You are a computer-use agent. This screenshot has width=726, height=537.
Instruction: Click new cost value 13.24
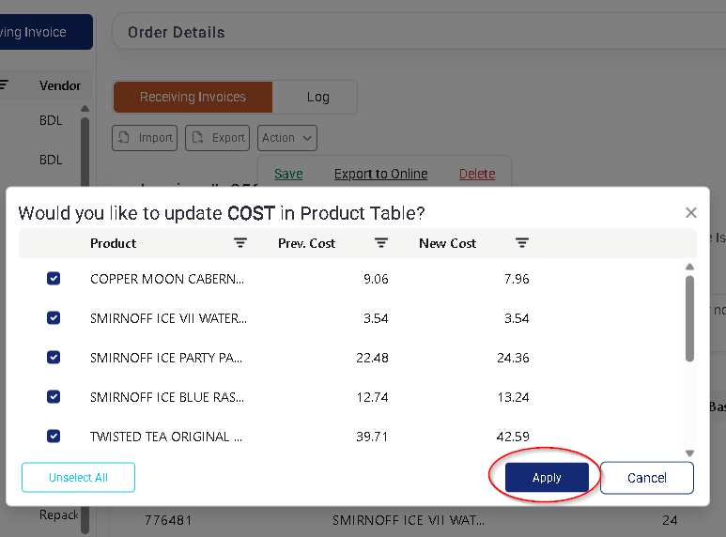[x=513, y=397]
